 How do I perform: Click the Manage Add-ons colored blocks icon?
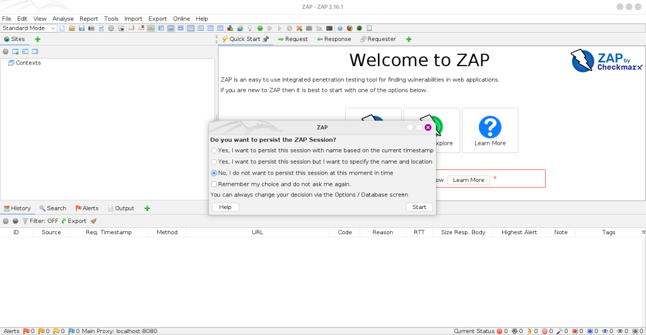click(230, 28)
